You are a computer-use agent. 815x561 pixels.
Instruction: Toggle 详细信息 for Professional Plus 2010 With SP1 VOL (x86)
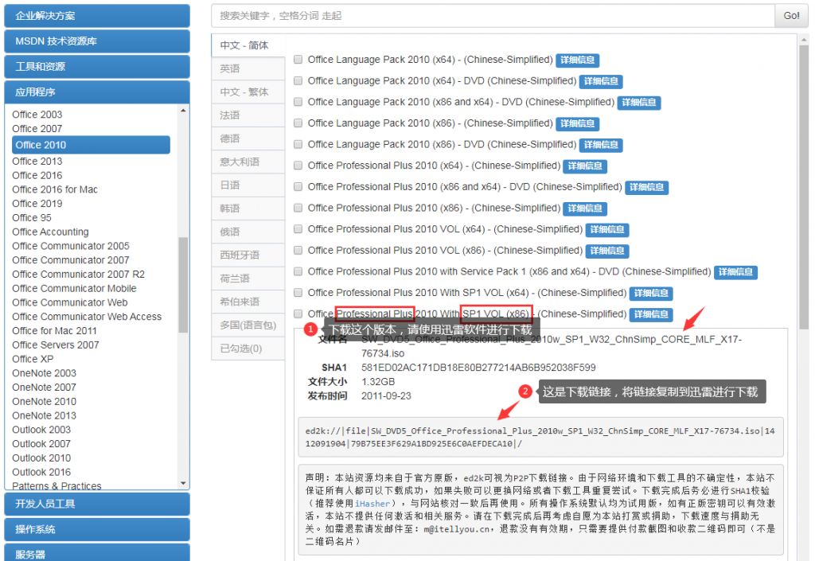point(651,315)
